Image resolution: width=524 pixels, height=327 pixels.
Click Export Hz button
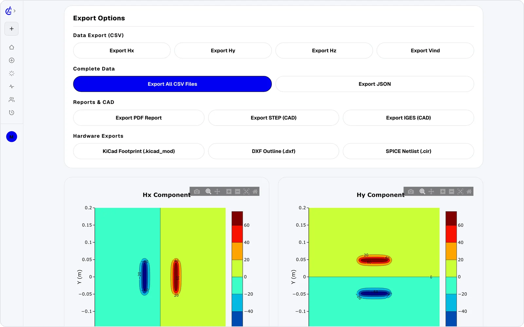coord(324,51)
